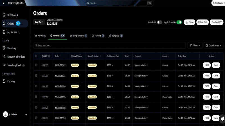Viewport: 225px width, 126px height.
Task: Open the Top-Up dropdown
Action: pyautogui.click(x=39, y=22)
